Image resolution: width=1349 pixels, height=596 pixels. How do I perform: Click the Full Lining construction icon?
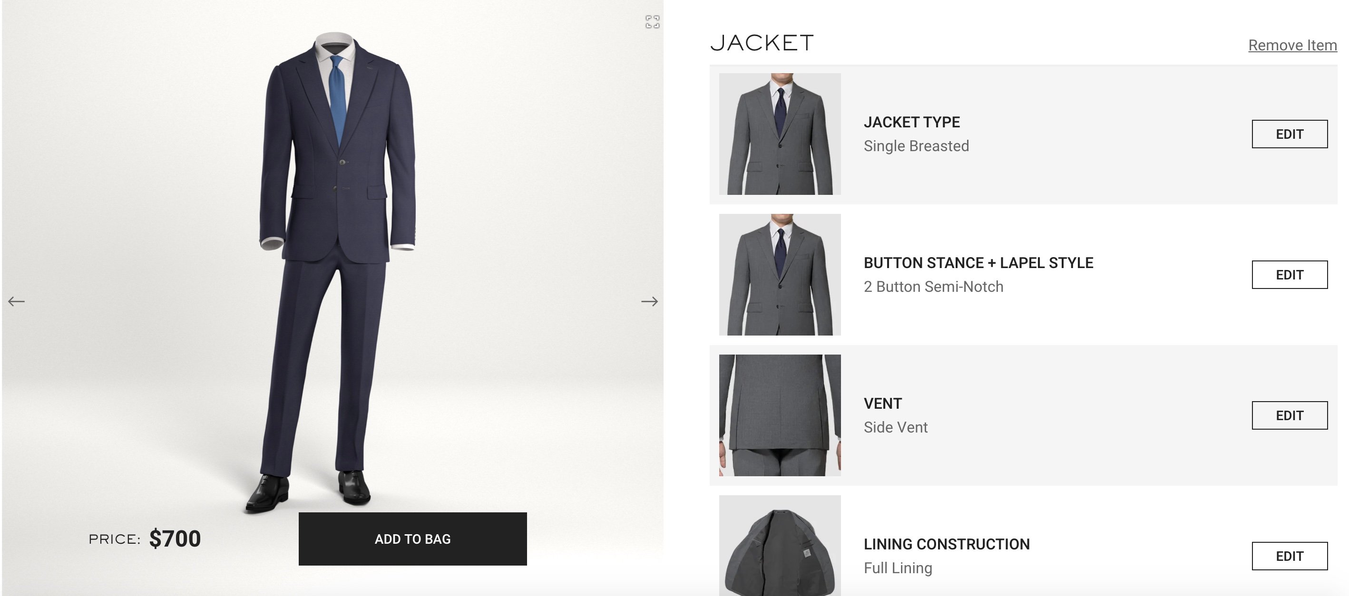tap(779, 555)
